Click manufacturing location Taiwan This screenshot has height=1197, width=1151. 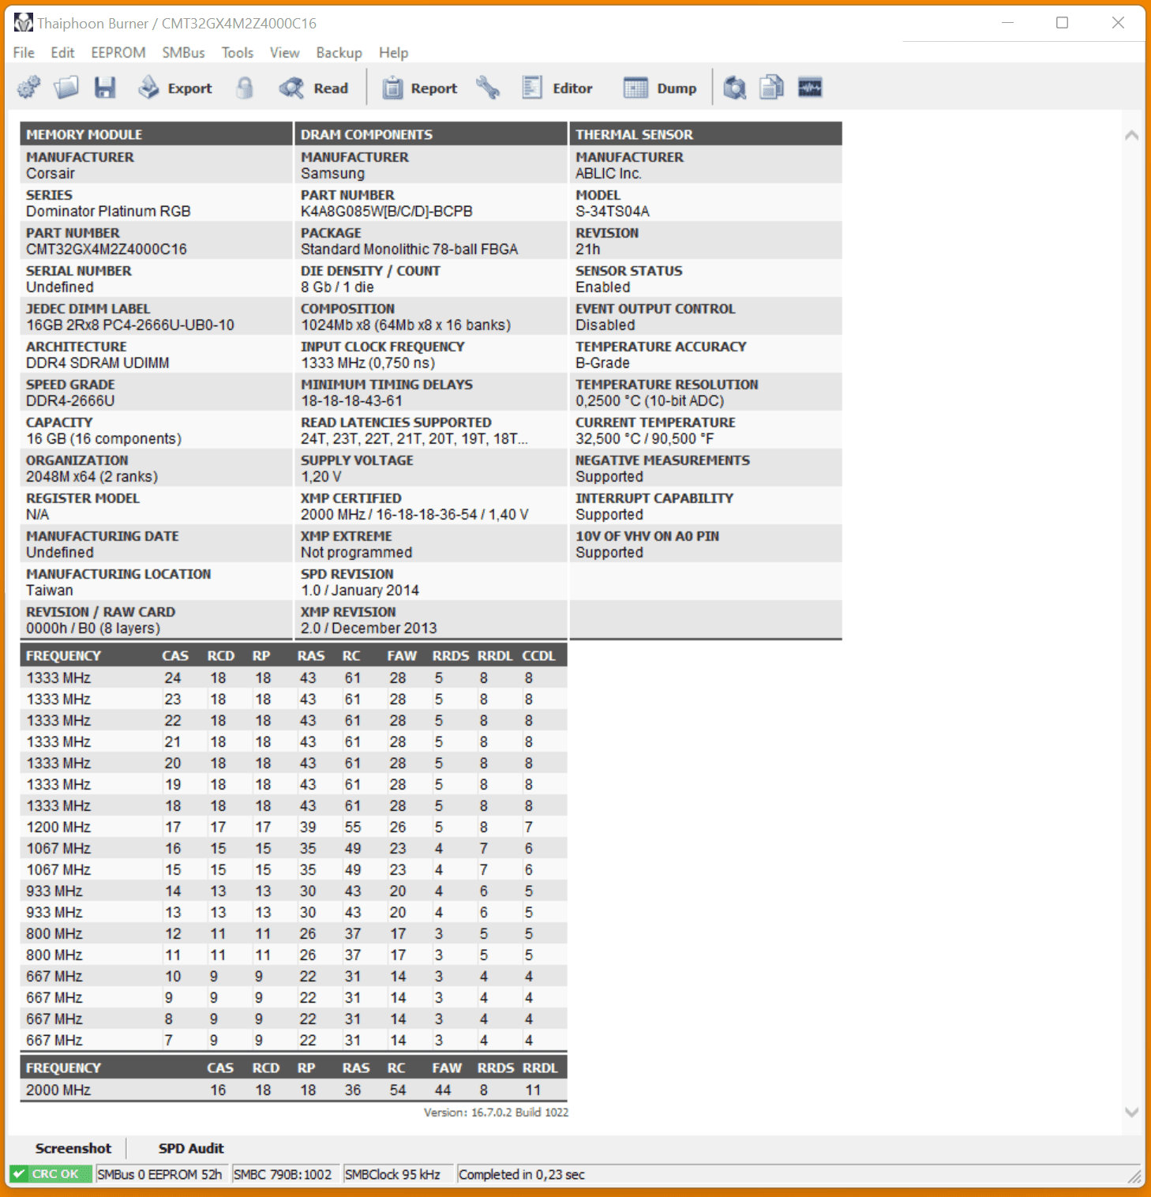click(x=50, y=591)
